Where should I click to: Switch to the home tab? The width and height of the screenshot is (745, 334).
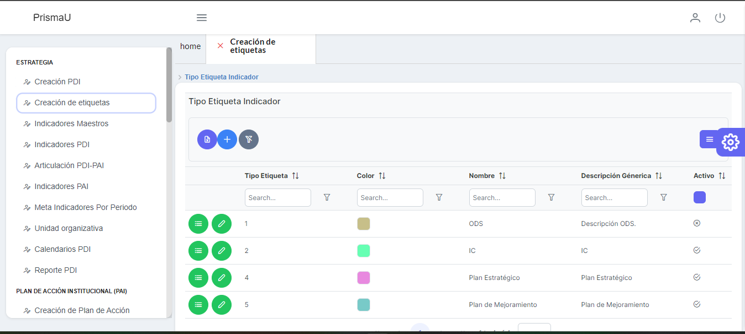190,46
